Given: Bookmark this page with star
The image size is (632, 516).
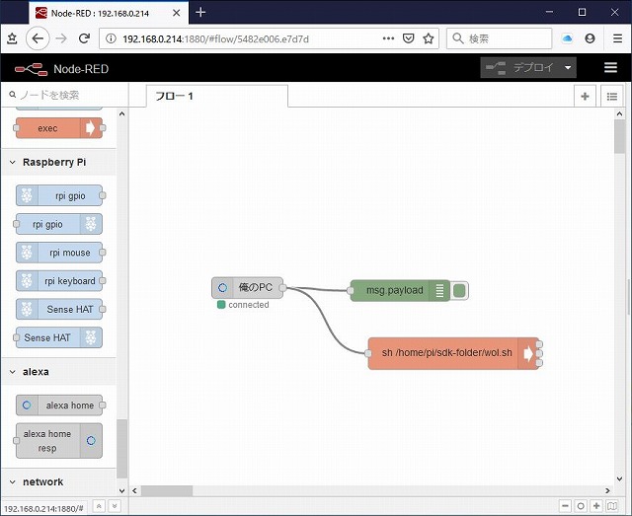Looking at the screenshot, I should [x=428, y=38].
